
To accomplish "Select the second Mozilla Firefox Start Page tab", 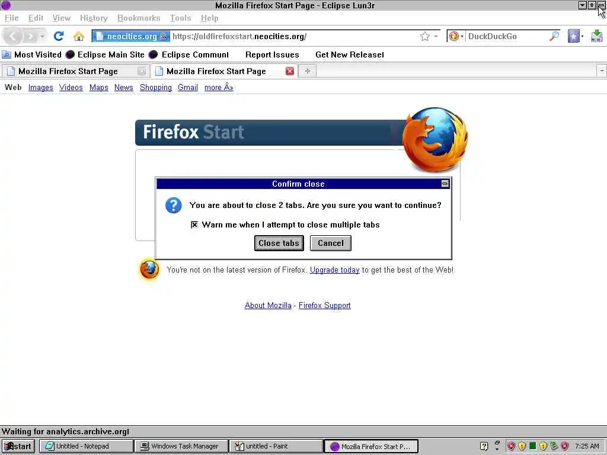I will (223, 71).
